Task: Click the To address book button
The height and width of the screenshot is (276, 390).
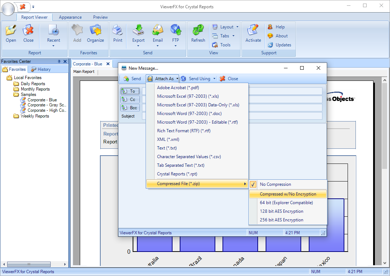Action: (x=130, y=91)
